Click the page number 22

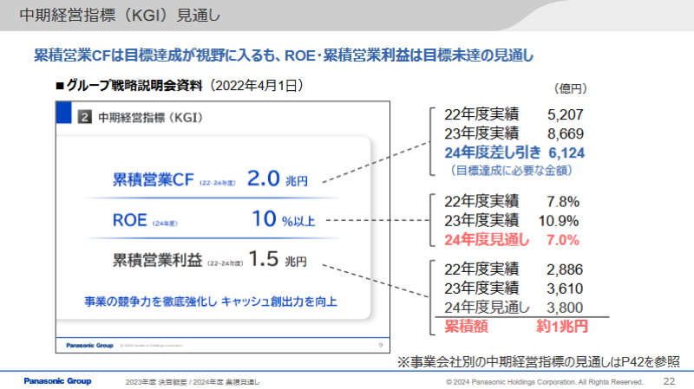(669, 381)
